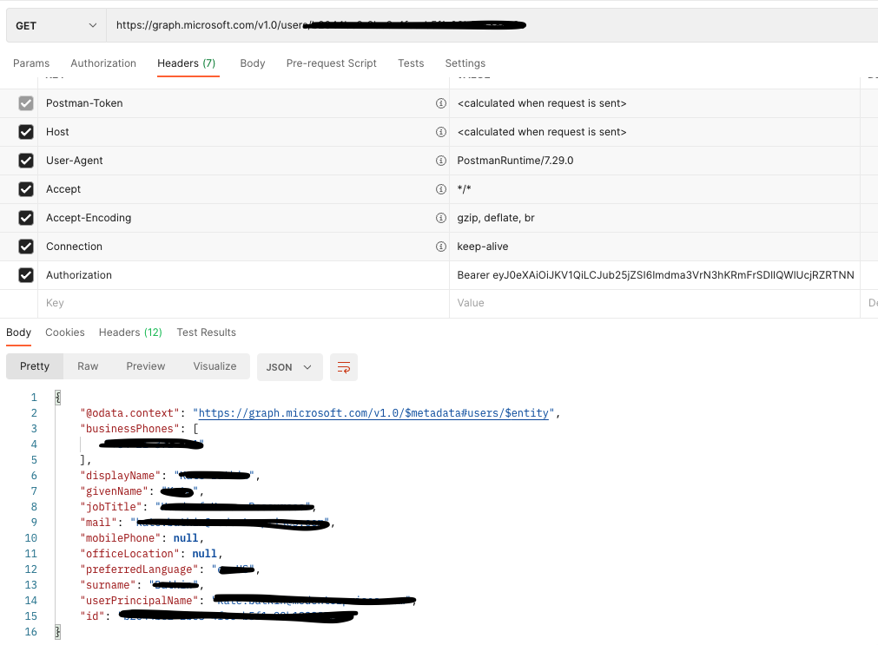
Task: Disable the Connection header checkbox
Action: click(26, 247)
